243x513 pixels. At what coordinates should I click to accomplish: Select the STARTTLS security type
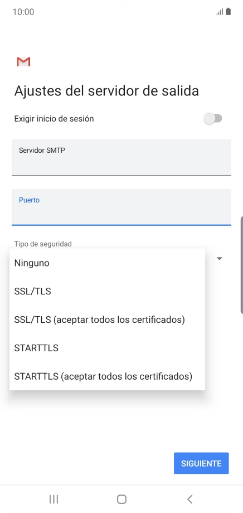point(107,348)
